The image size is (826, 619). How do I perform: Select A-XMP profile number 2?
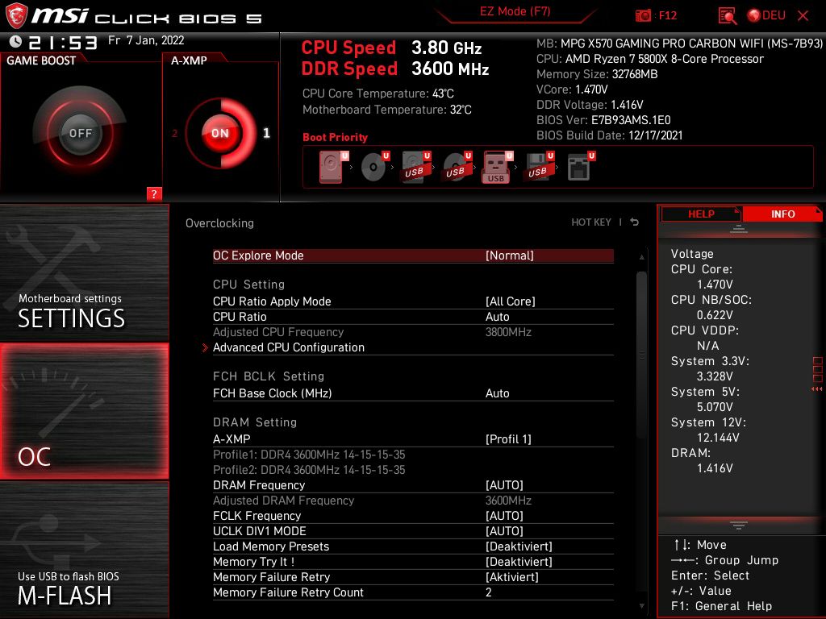coord(175,133)
